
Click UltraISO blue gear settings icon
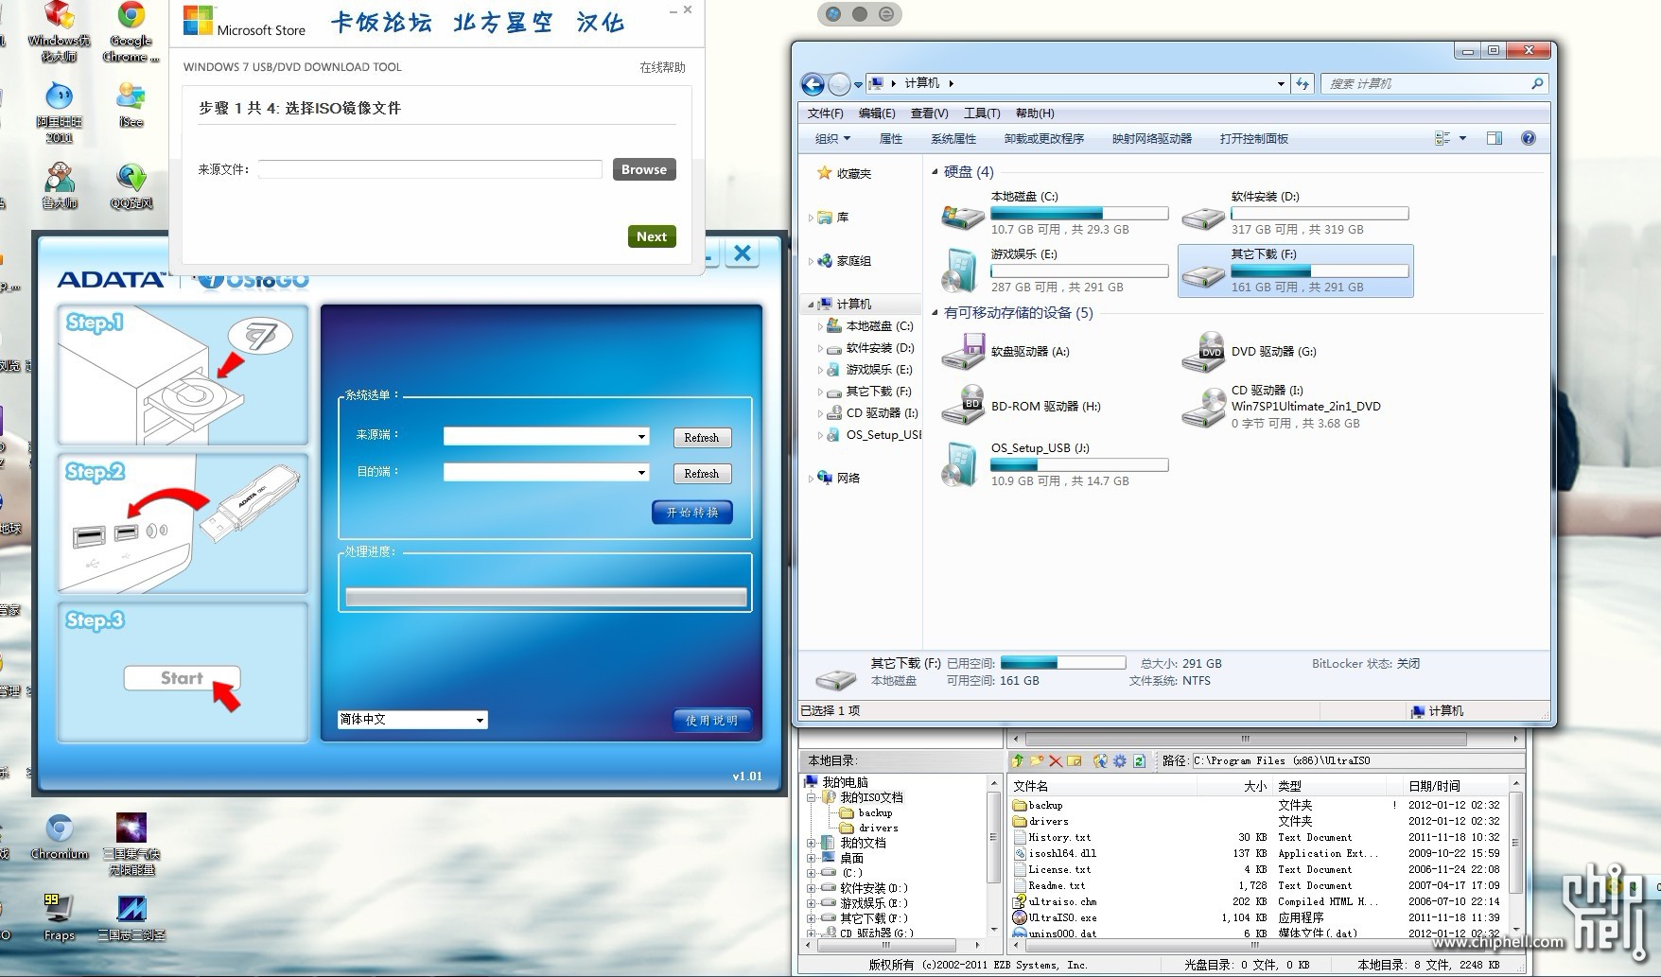click(x=1120, y=760)
